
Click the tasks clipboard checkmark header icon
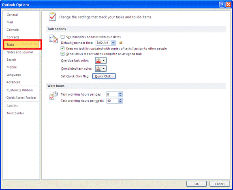click(52, 17)
